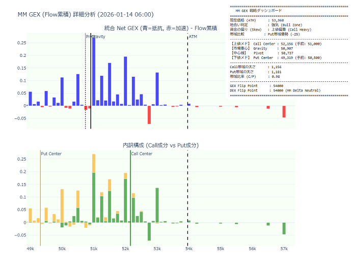The image size is (355, 272).
Task: Click the green bar at 53k in bottom chart
Action: point(157,205)
